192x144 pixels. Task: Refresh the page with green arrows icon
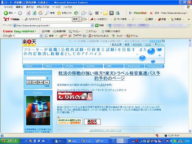[x=34, y=13]
